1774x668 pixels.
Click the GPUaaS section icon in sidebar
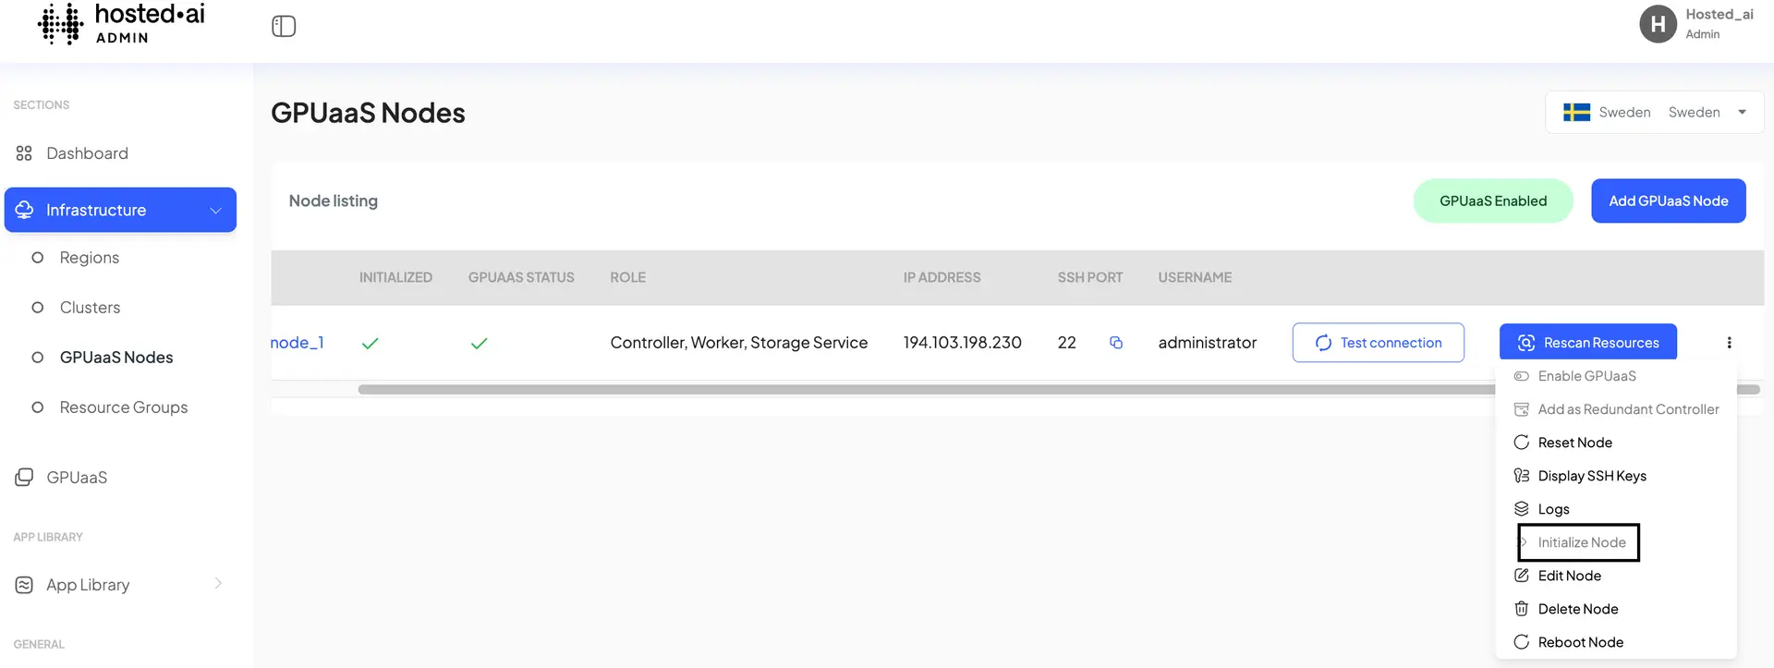coord(24,478)
